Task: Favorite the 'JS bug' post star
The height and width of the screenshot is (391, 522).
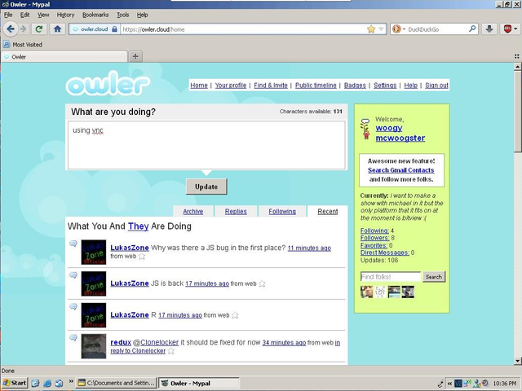Action: 142,257
